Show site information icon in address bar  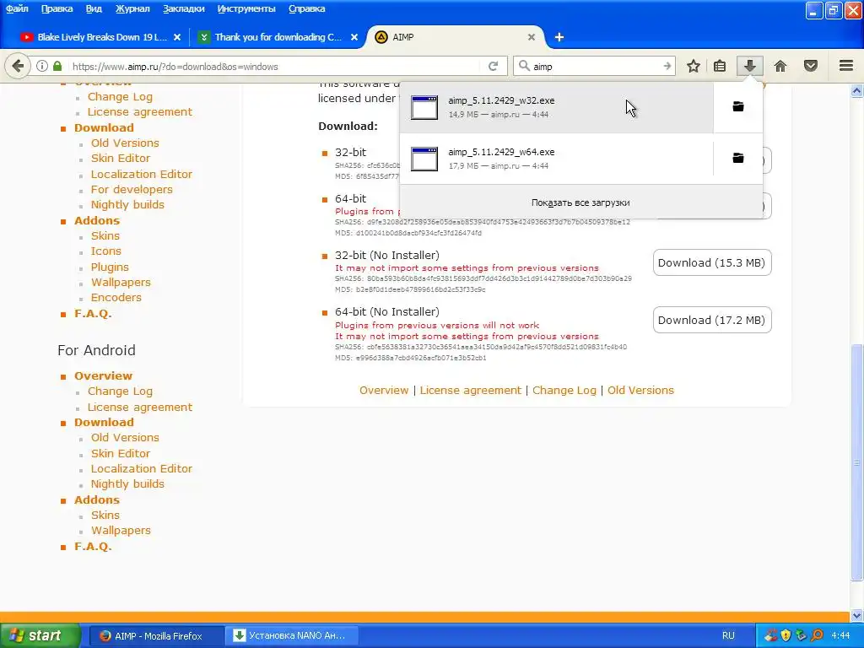click(42, 66)
